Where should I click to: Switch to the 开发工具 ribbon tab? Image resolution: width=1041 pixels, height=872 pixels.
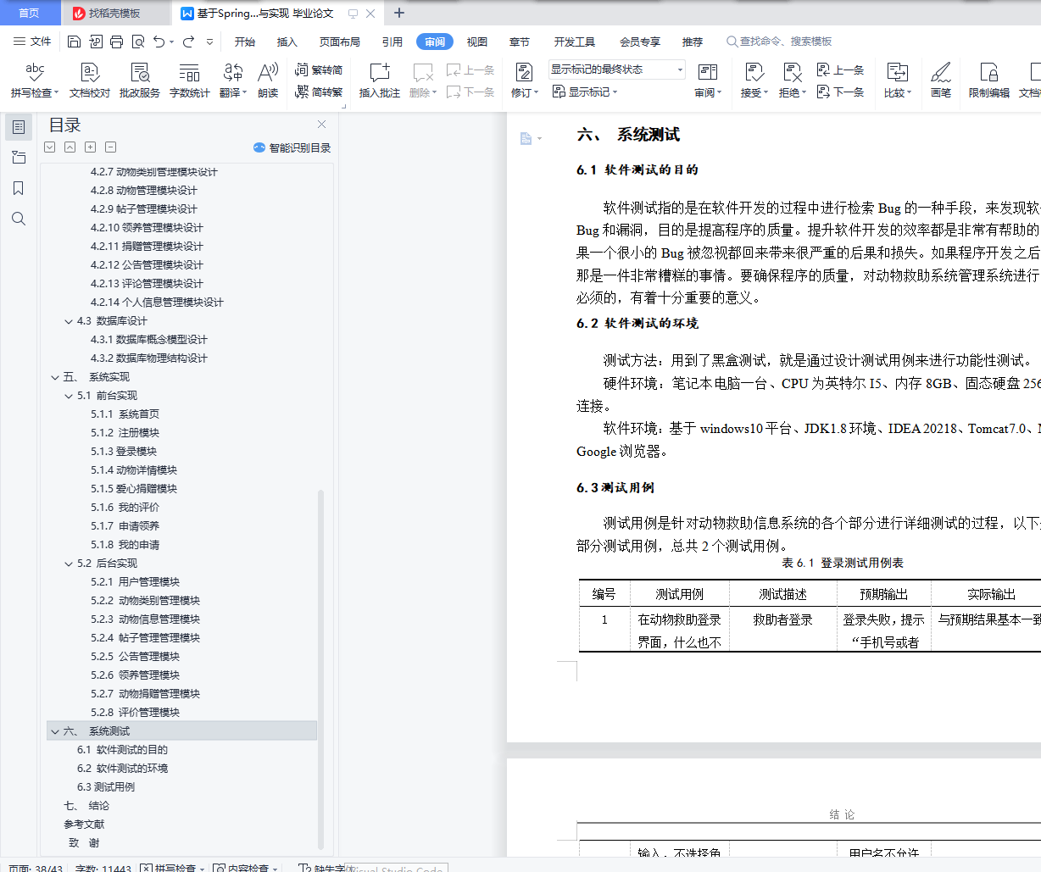575,42
